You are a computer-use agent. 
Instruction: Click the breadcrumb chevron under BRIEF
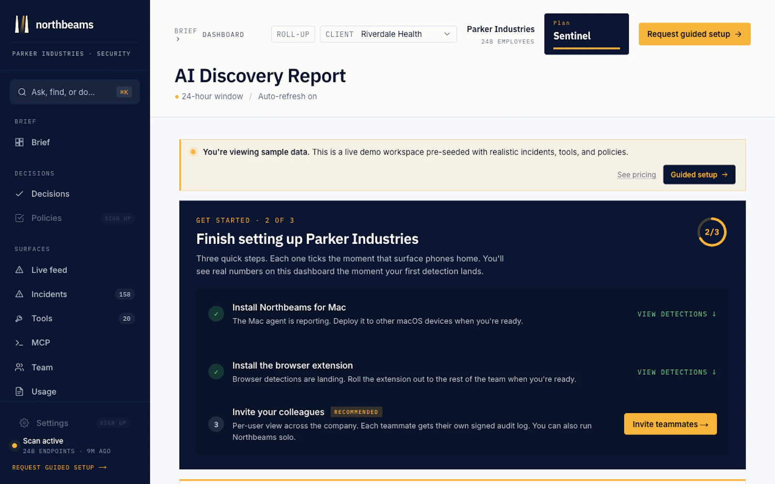(x=178, y=39)
